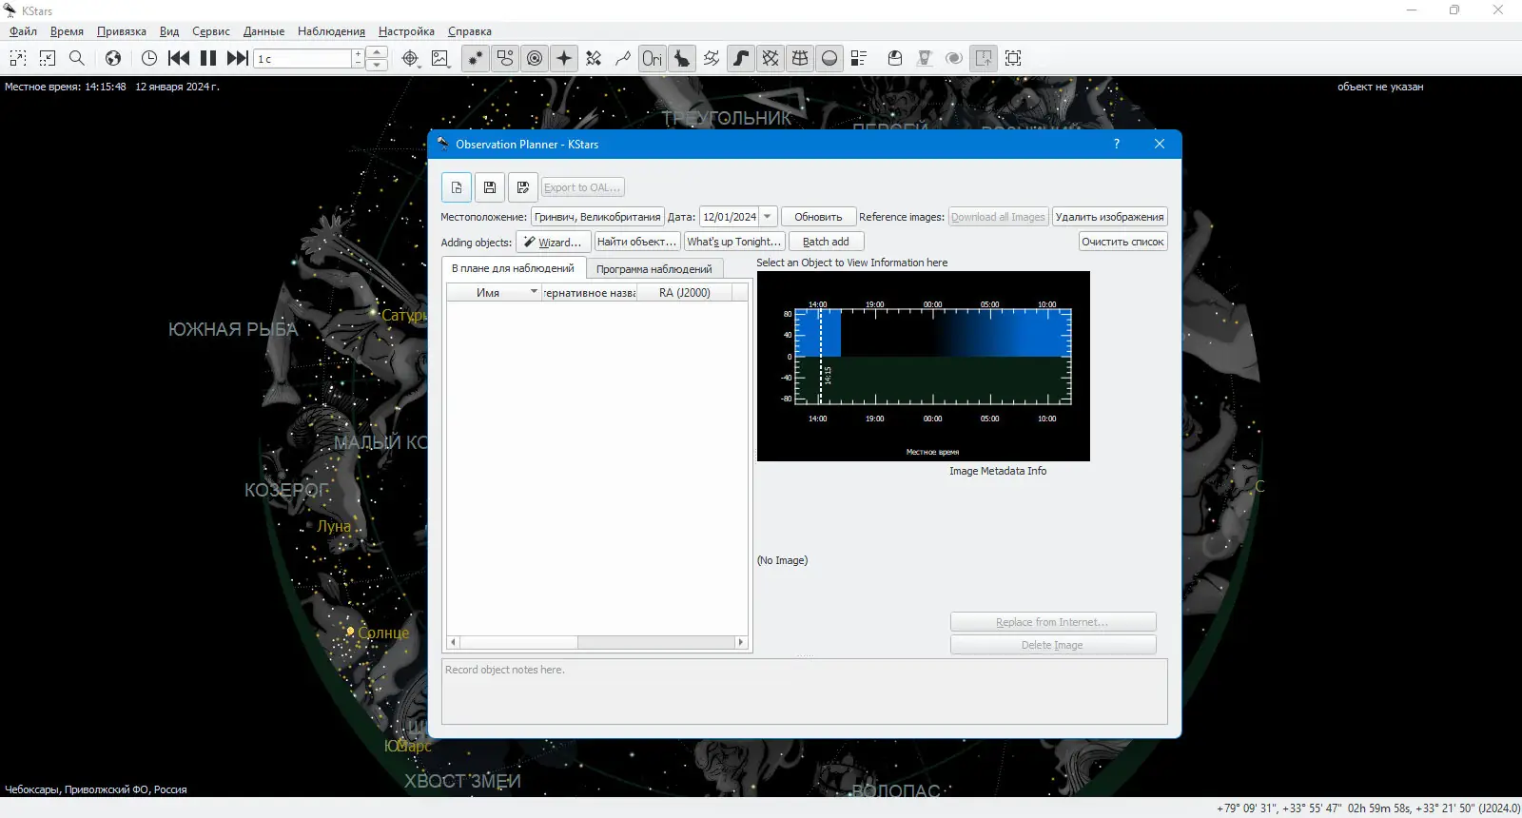Click the Record object notes text field
Viewport: 1522px width, 818px height.
pyautogui.click(x=805, y=691)
